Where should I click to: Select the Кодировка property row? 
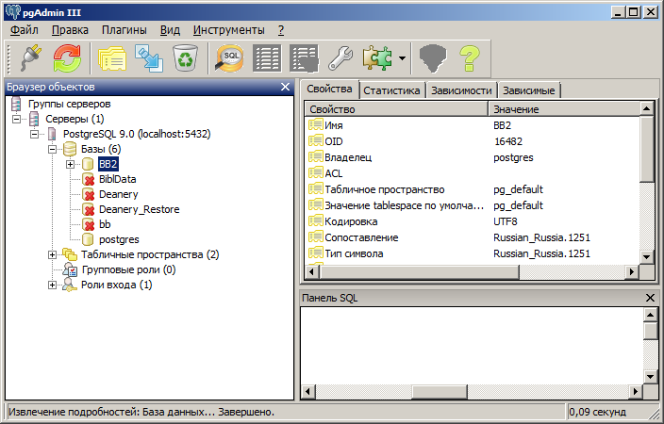pyautogui.click(x=473, y=221)
